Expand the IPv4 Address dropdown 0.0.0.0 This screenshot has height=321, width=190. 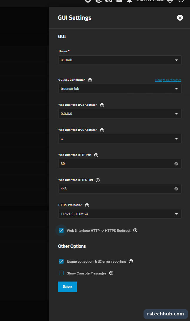120,114
